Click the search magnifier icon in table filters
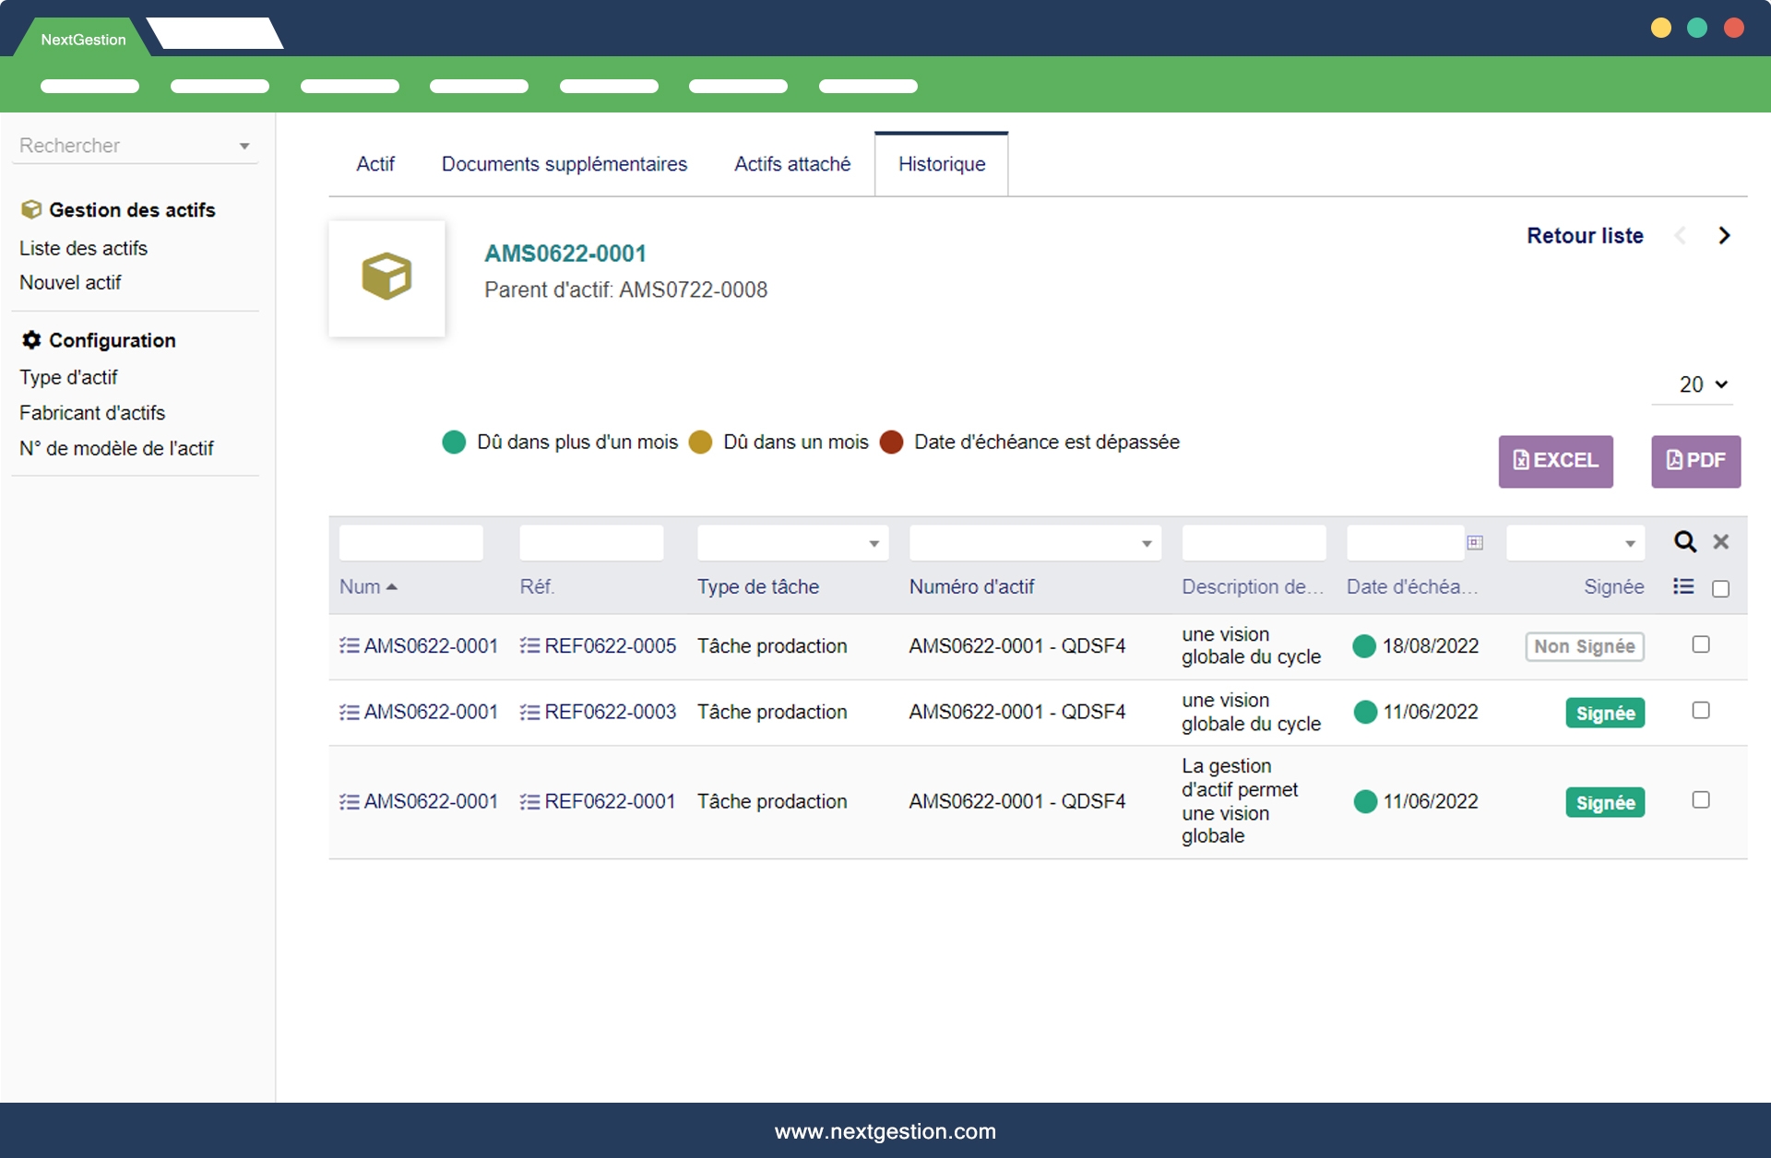Viewport: 1771px width, 1158px height. pyautogui.click(x=1684, y=542)
